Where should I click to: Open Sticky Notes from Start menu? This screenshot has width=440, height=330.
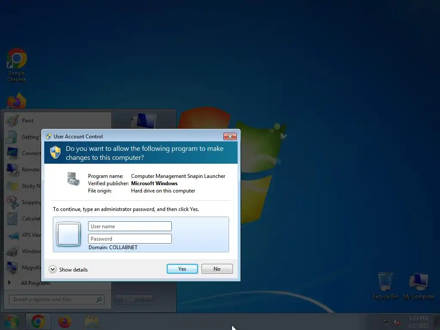[23, 186]
